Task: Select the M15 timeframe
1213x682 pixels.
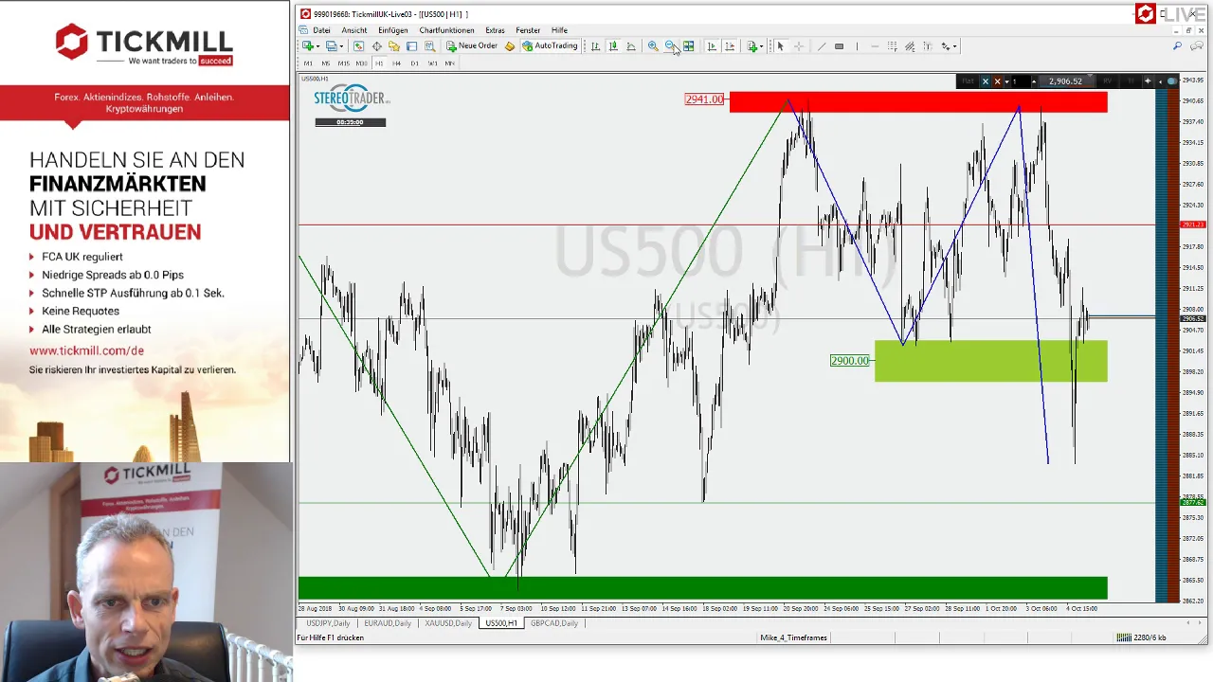Action: pyautogui.click(x=343, y=63)
